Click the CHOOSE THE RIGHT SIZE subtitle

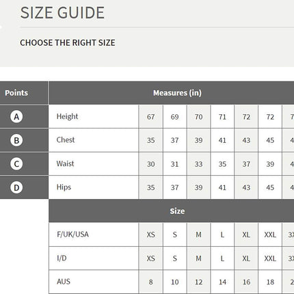(x=68, y=42)
